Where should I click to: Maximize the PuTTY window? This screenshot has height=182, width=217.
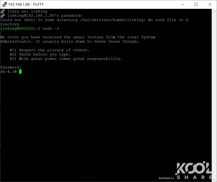196,4
